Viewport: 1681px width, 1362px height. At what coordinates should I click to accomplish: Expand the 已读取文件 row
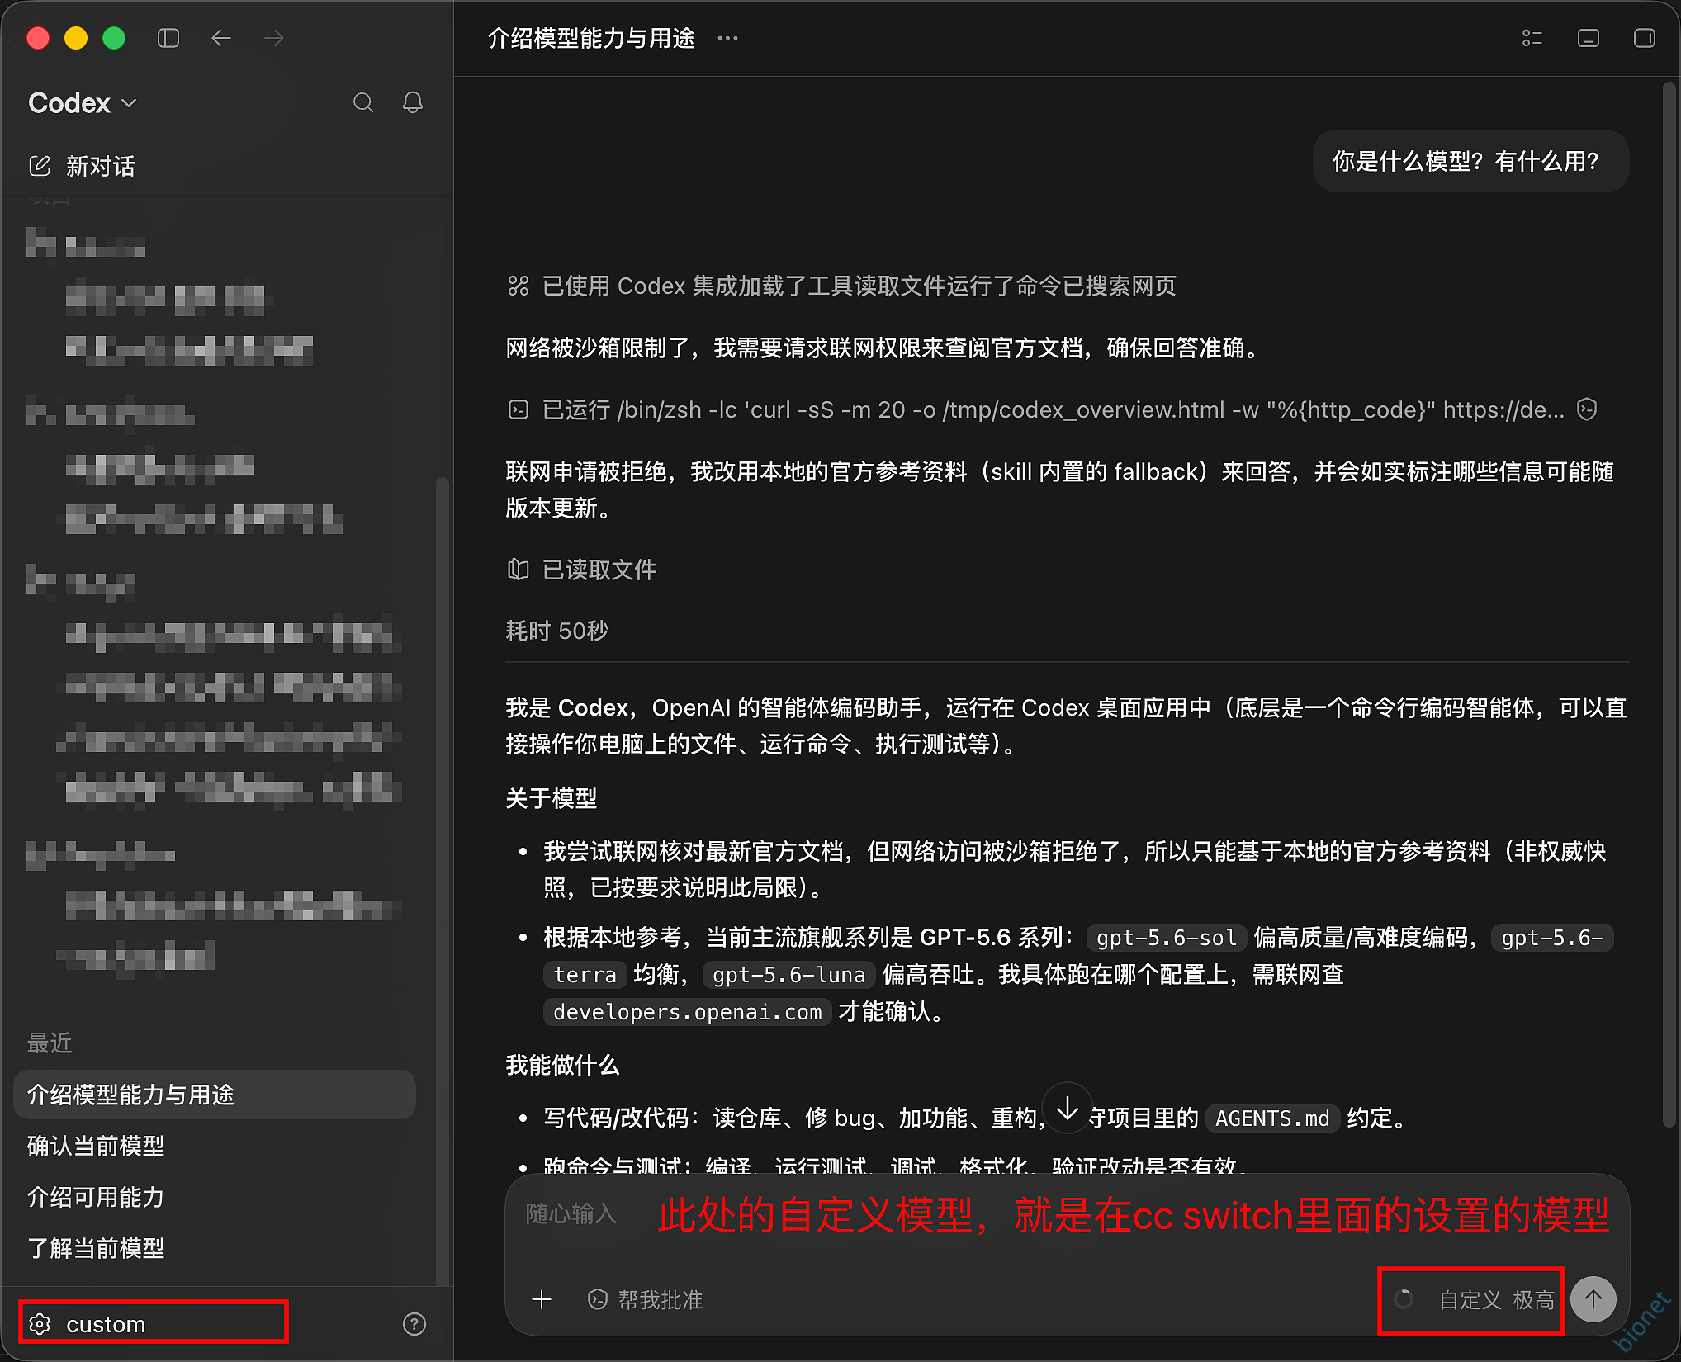point(582,570)
